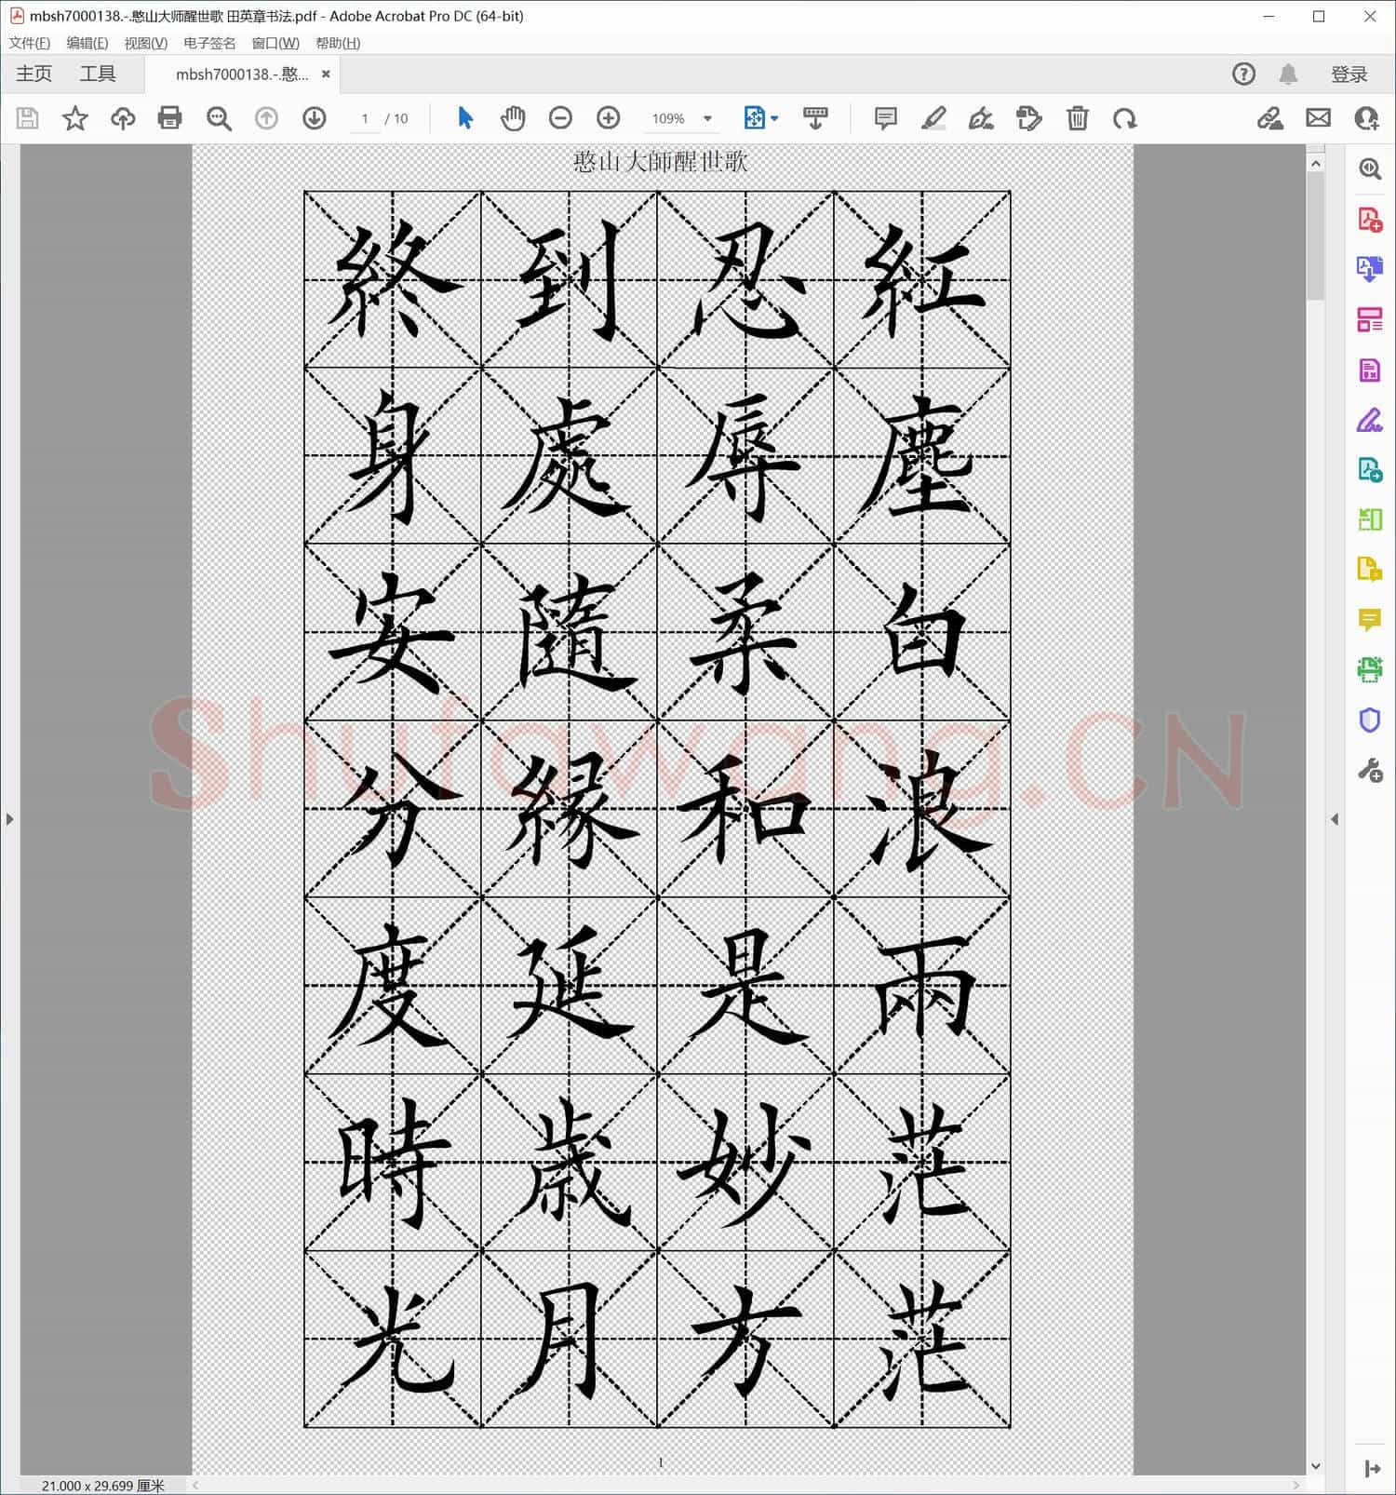This screenshot has height=1495, width=1396.
Task: Activate the arrow selection tool
Action: [x=465, y=118]
